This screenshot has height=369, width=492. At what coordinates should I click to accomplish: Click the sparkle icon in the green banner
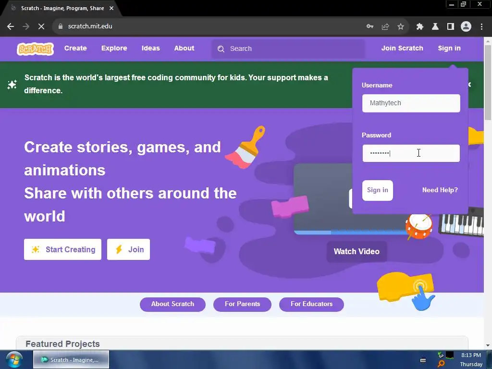(12, 85)
